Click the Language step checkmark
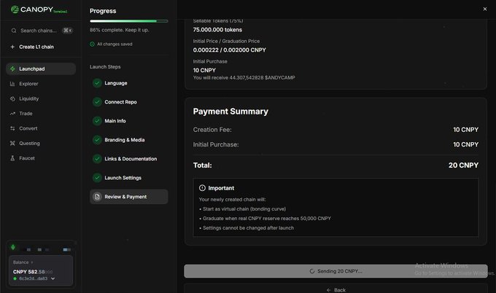Screen dimensions: 496x293 [x=97, y=83]
